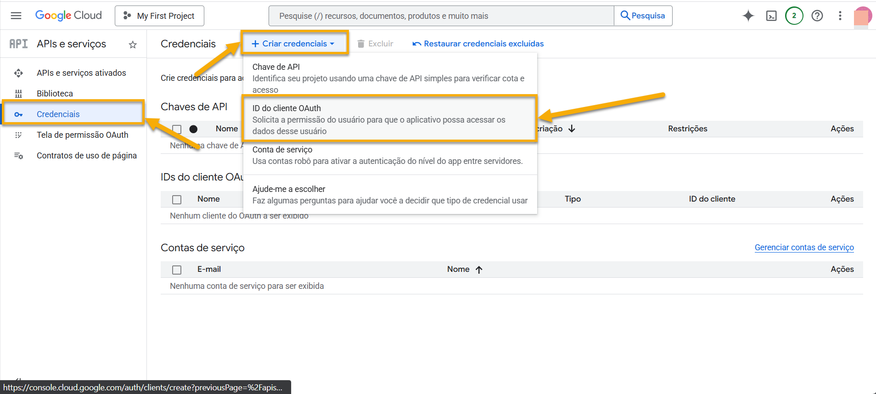The height and width of the screenshot is (394, 876).
Task: Click the Google Cloud logo
Action: 68,16
